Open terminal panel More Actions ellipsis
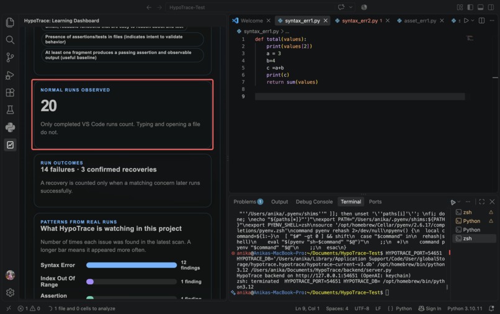The image size is (500, 314). [x=468, y=202]
